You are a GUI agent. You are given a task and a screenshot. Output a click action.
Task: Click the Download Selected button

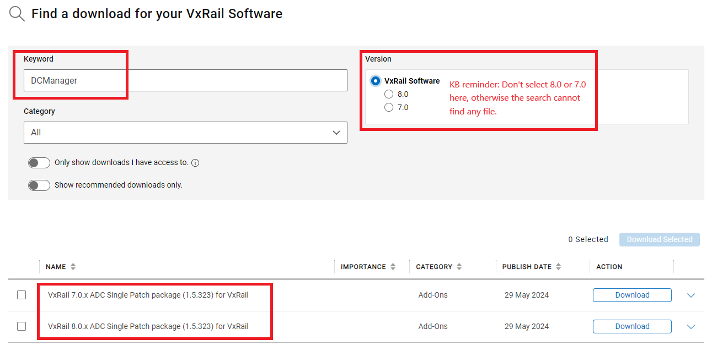coord(659,239)
